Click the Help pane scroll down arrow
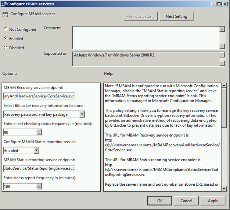The image size is (230, 210). pos(224,189)
